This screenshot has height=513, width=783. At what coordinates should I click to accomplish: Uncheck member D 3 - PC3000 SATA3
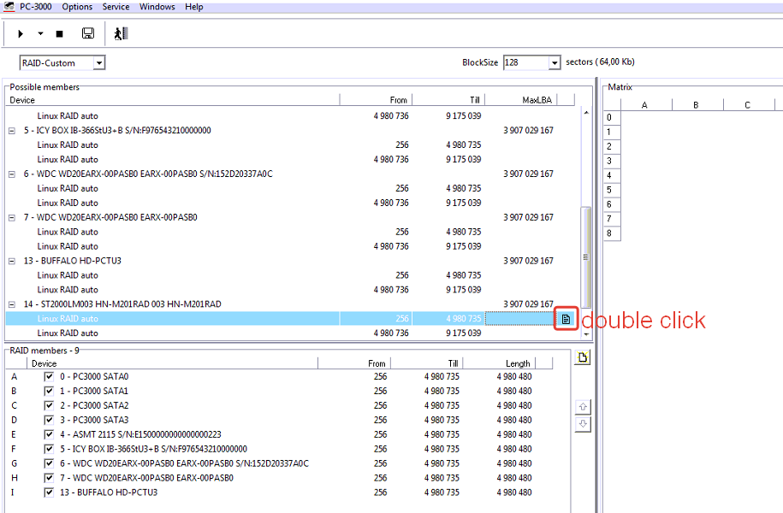[x=49, y=420]
